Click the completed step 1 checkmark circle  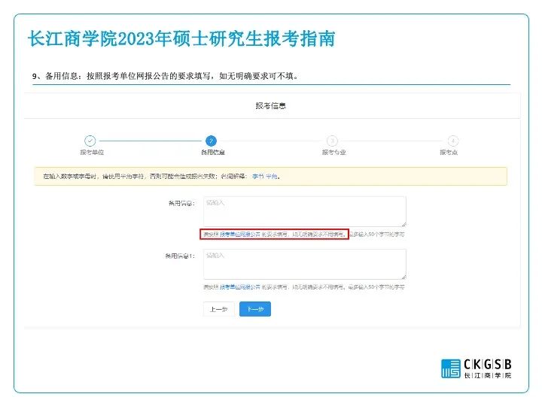90,141
